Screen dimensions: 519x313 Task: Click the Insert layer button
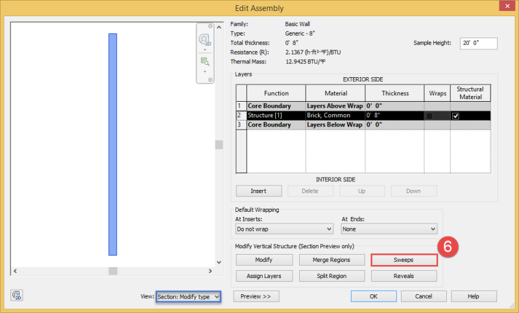(x=259, y=191)
